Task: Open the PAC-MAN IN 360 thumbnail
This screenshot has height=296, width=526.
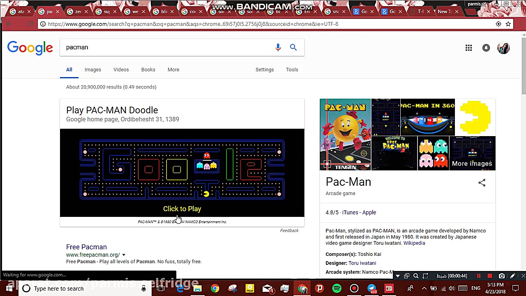Action: pos(428,117)
